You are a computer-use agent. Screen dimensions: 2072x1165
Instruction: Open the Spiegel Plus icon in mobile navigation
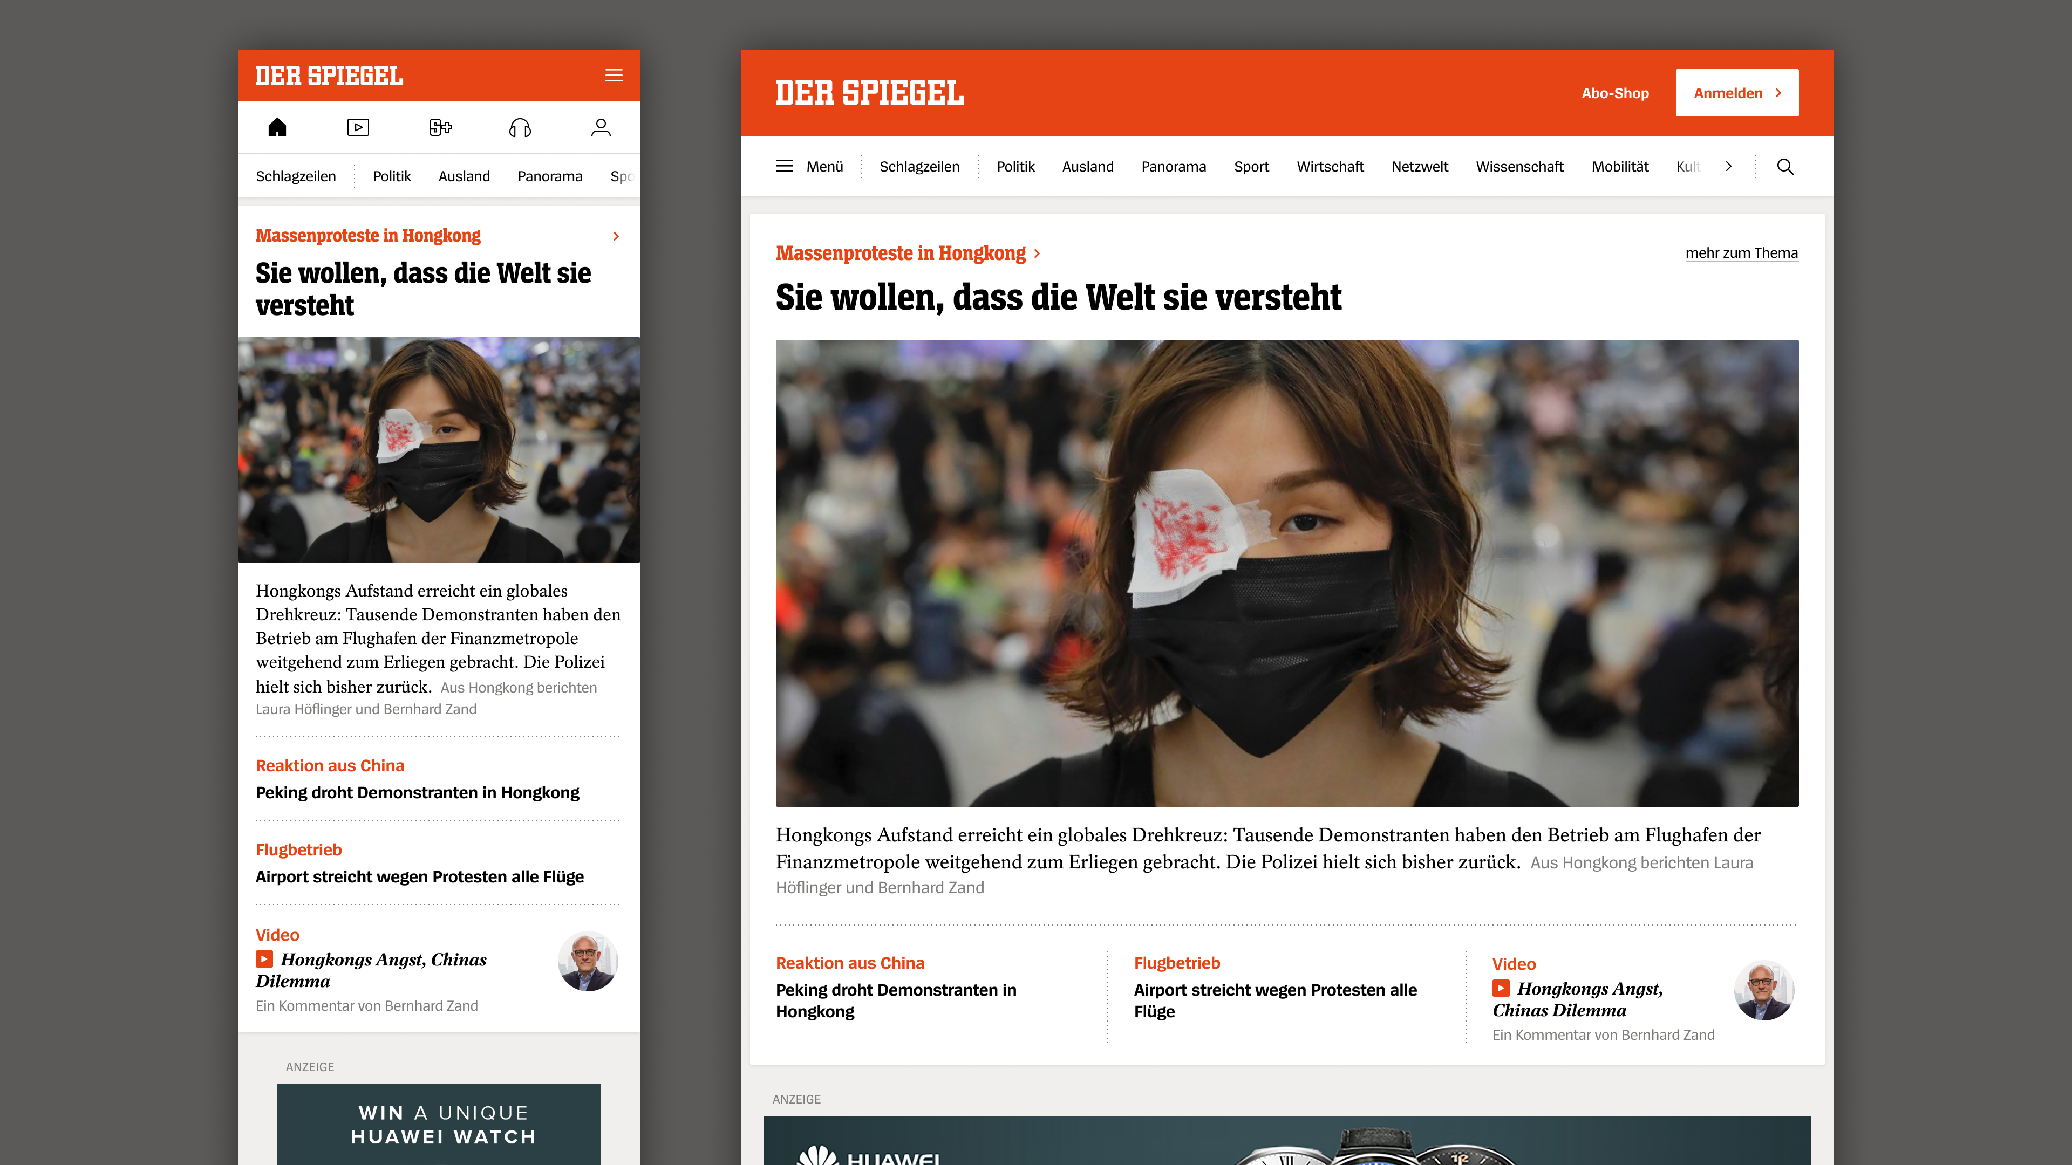(440, 127)
